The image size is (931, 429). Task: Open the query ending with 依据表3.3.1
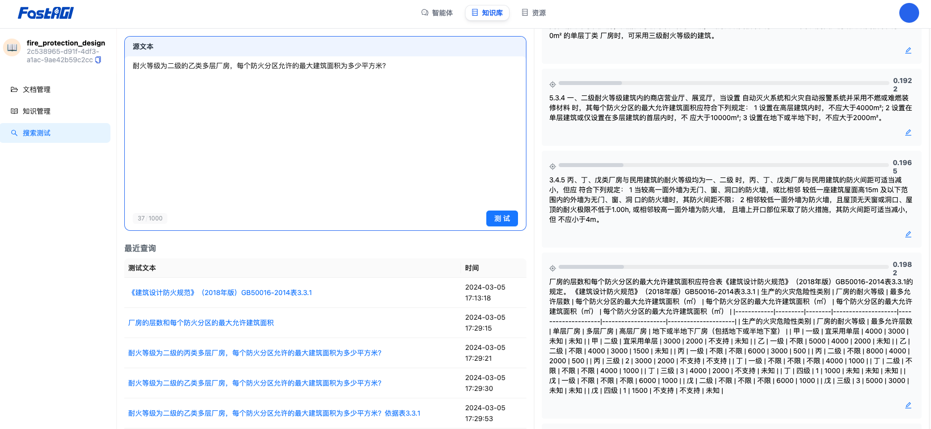point(274,413)
